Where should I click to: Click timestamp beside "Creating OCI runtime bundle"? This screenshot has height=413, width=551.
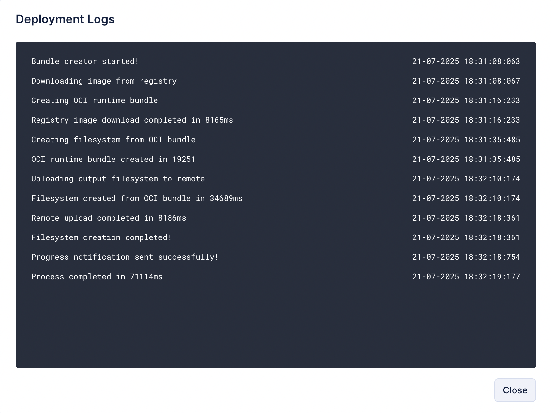466,100
